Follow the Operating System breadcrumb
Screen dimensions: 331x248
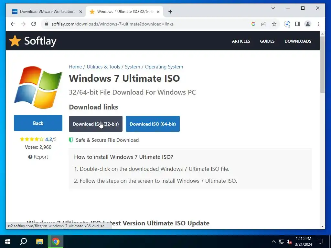[x=164, y=67]
